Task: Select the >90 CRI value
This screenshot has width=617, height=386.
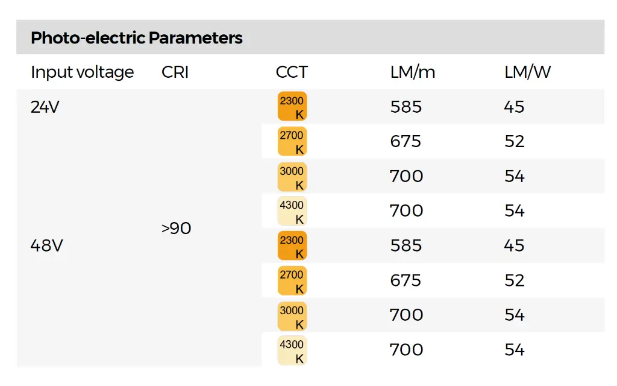Action: coord(177,229)
